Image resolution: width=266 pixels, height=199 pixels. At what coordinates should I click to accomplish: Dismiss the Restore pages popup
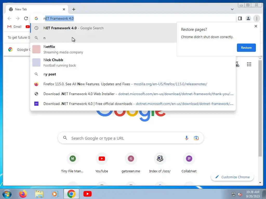pyautogui.click(x=256, y=26)
